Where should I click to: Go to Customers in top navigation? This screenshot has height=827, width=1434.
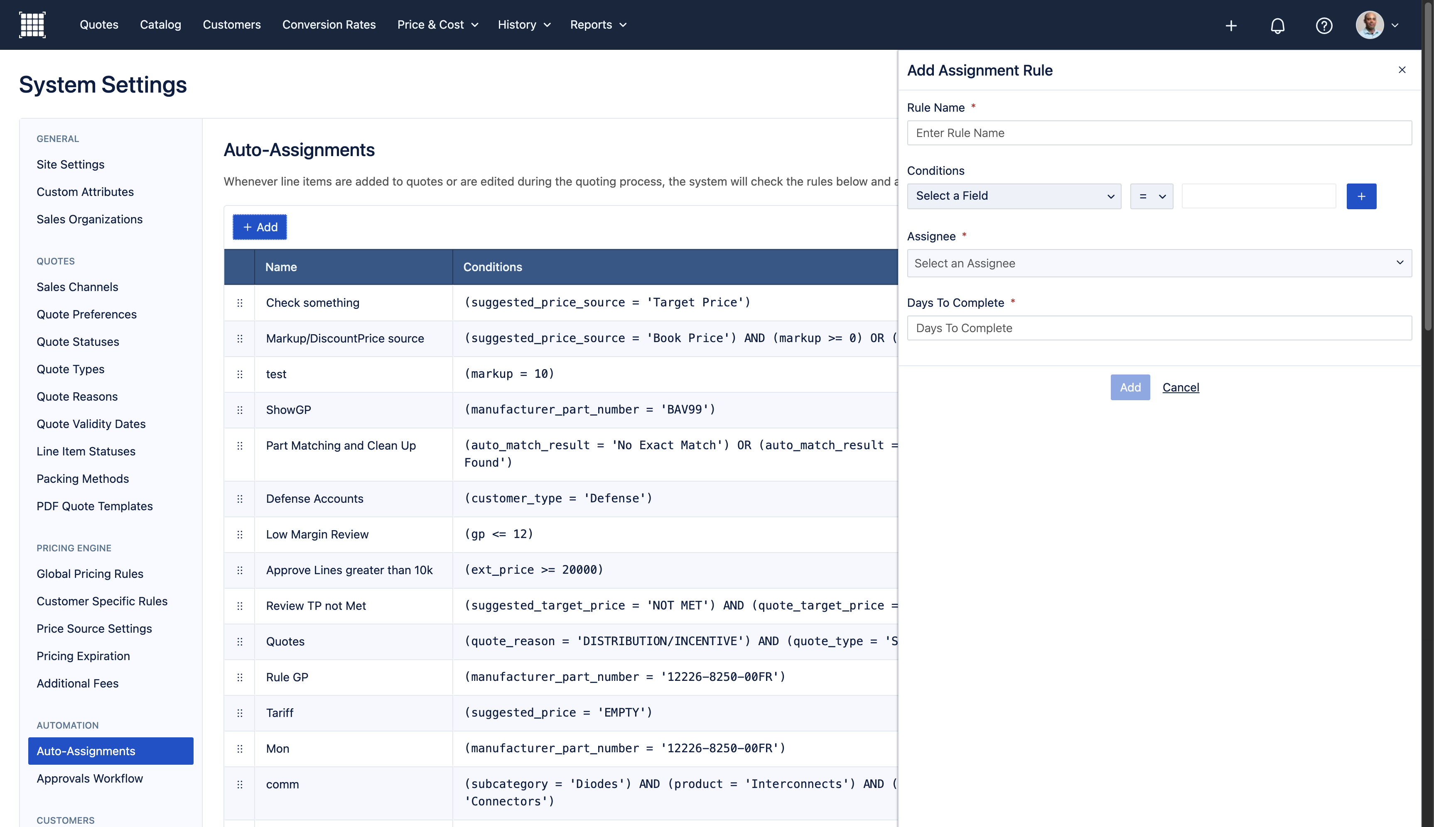(x=232, y=24)
